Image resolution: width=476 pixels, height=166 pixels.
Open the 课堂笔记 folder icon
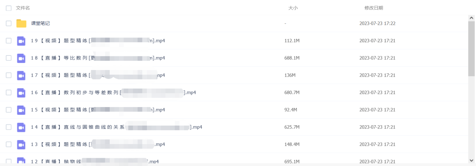[x=21, y=23]
